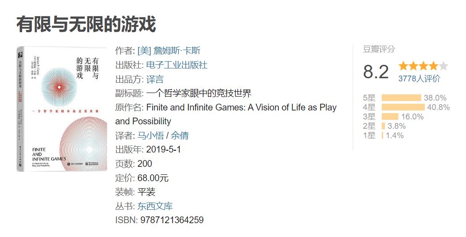Image resolution: width=466 pixels, height=237 pixels.
Task: Open translator link 马小悟
Action: 151,135
